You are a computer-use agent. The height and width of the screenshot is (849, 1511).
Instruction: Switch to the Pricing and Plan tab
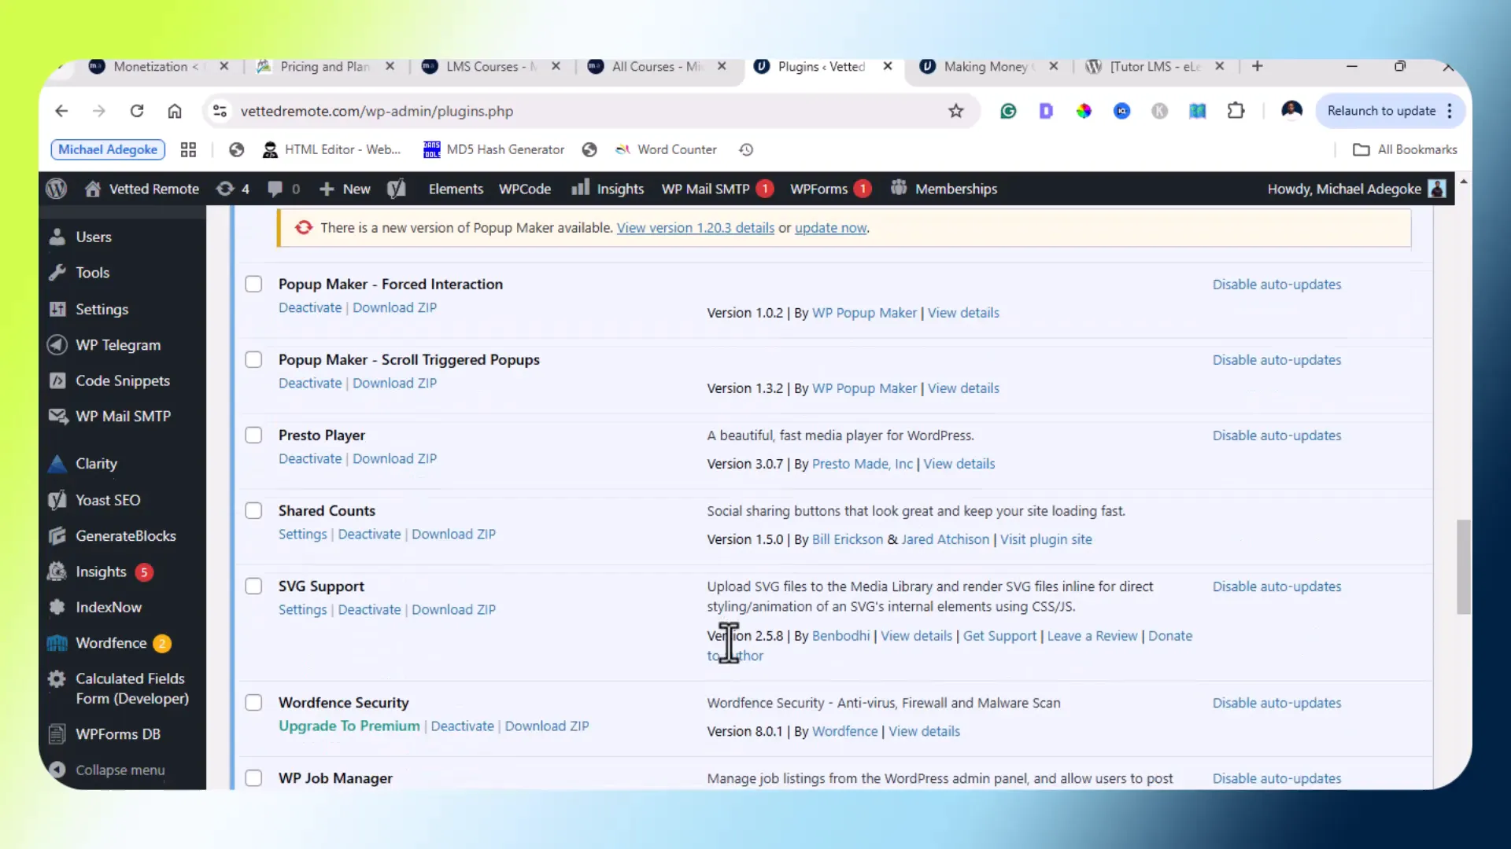point(324,67)
